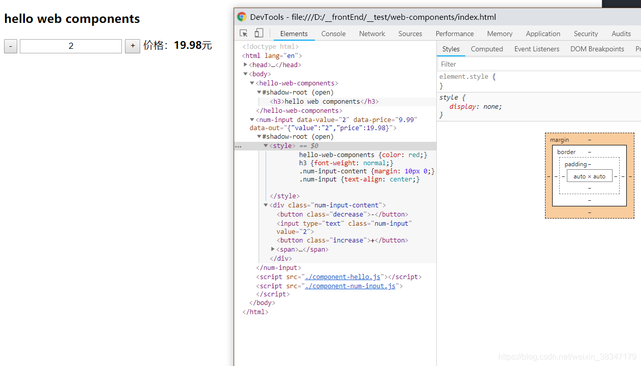Click the .num-input-content margin CSS line
641x366 pixels.
point(367,171)
